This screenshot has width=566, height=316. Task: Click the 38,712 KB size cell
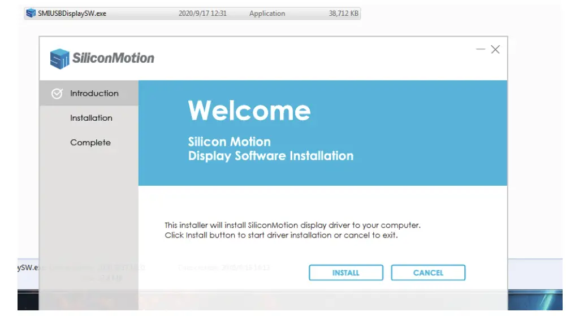(343, 14)
